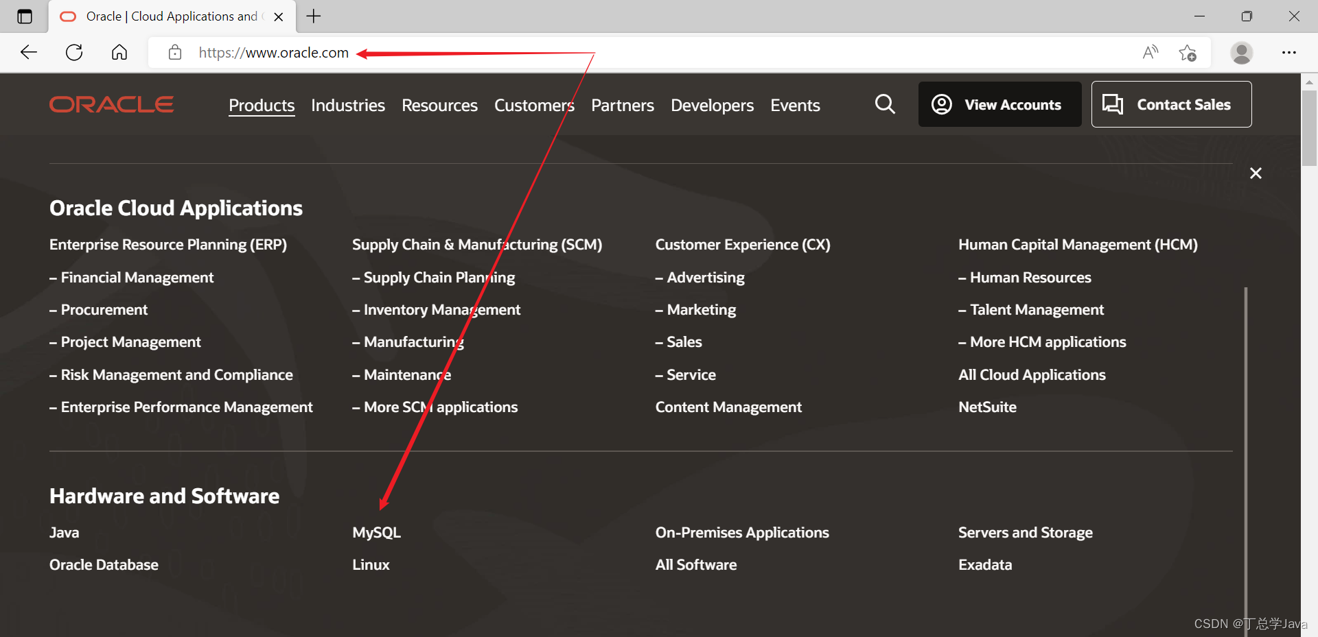Open More SCM applications
The image size is (1318, 637).
coord(435,407)
